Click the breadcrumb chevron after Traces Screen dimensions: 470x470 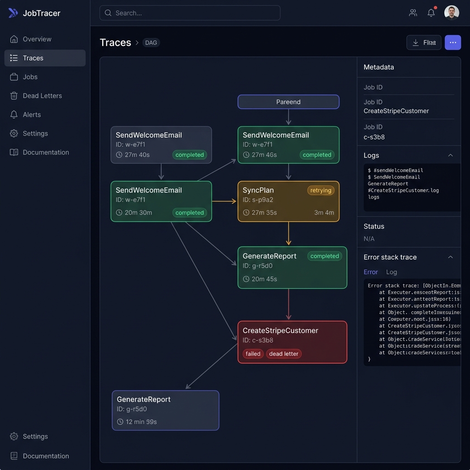point(137,43)
